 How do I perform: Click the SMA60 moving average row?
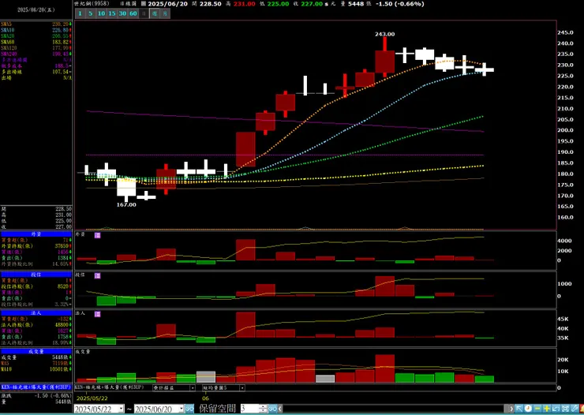tap(36, 42)
